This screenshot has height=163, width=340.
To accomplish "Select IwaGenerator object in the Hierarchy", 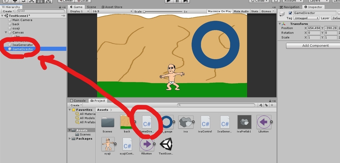I will 23,45.
